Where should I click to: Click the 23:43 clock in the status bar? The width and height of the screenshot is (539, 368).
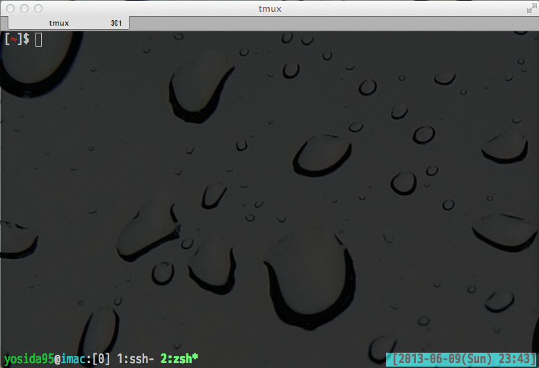coord(515,359)
